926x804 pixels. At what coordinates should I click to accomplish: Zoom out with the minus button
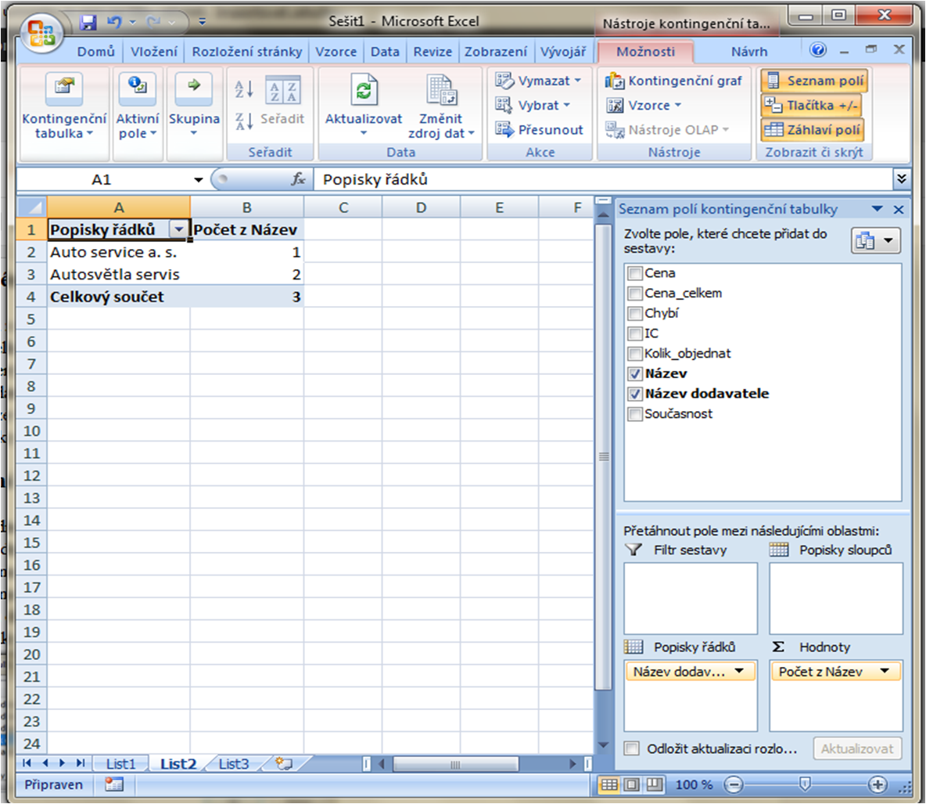[x=734, y=784]
